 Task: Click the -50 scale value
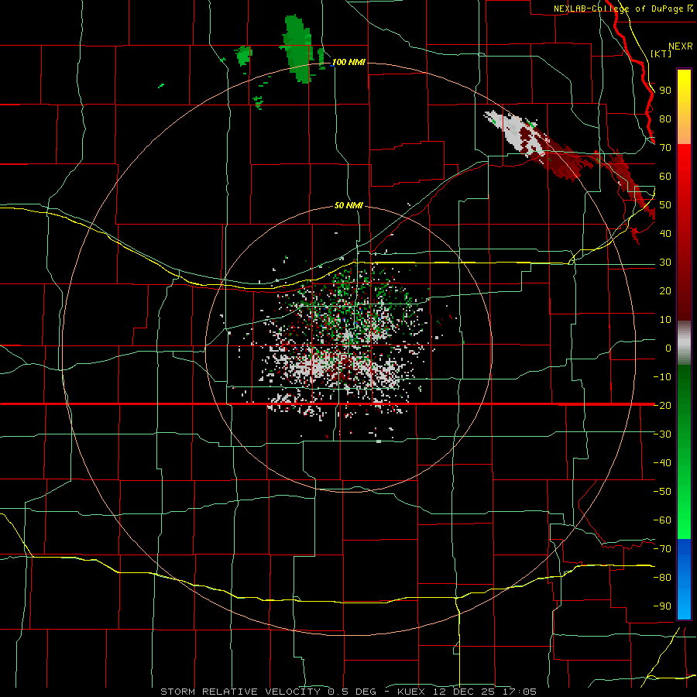coord(662,491)
